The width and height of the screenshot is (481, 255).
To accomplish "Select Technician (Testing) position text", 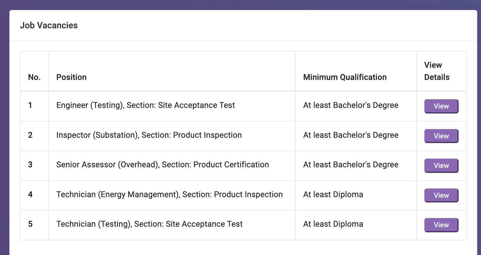I will click(x=149, y=224).
